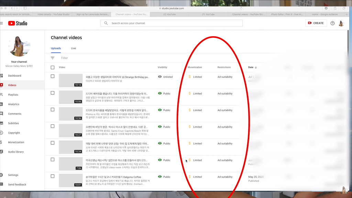This screenshot has height=198, width=352.
Task: Open Public visibility dropdown for 10:56 video
Action: pyautogui.click(x=164, y=110)
